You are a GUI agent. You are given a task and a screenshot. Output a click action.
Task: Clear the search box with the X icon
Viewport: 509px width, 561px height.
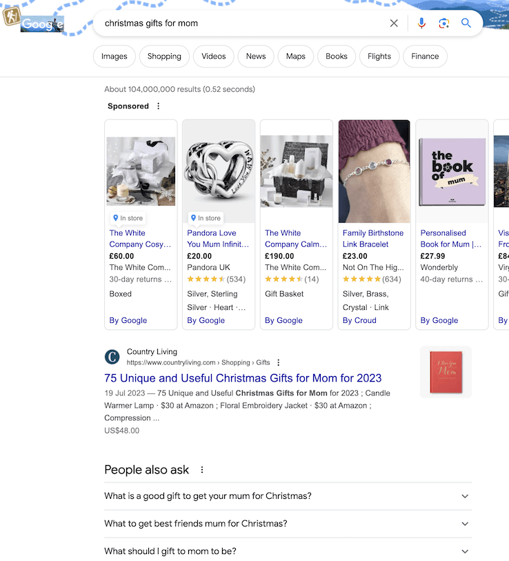coord(394,23)
